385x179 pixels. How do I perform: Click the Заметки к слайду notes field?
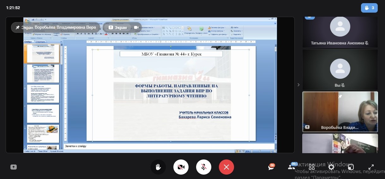tap(169, 146)
